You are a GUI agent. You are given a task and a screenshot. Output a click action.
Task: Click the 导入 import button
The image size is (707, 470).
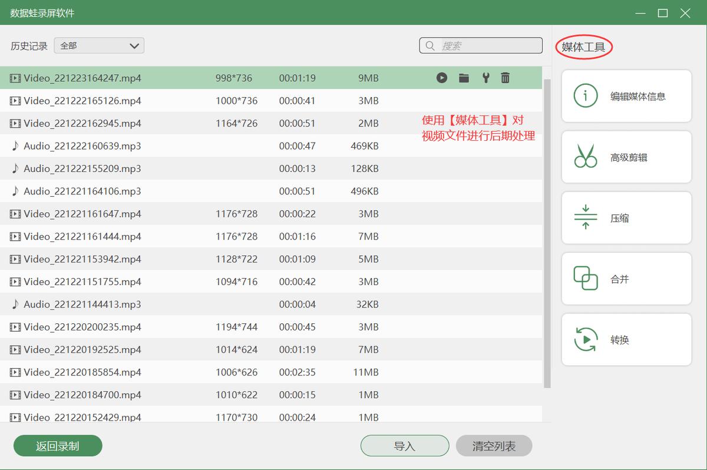click(x=405, y=446)
